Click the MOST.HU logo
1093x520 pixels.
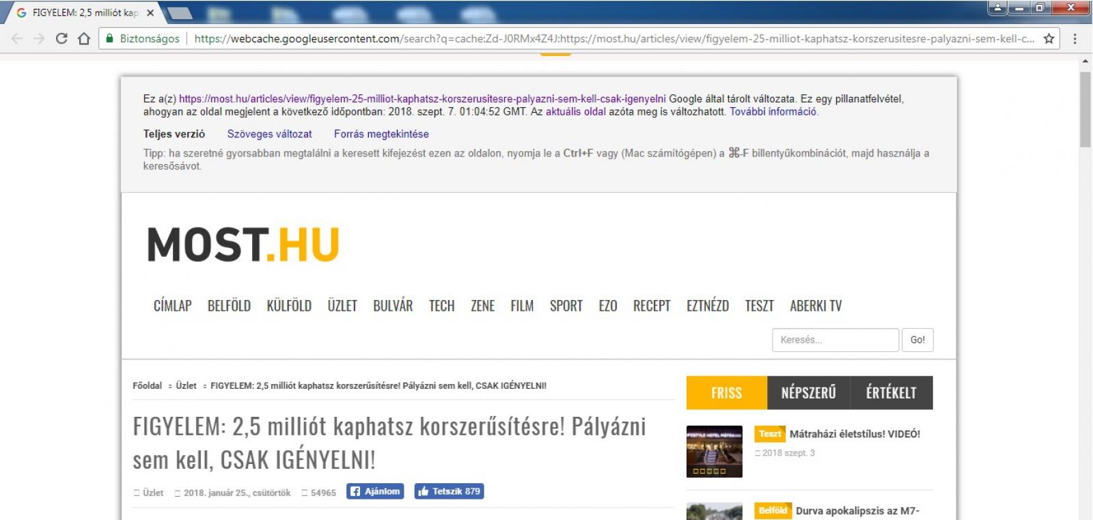(x=243, y=245)
